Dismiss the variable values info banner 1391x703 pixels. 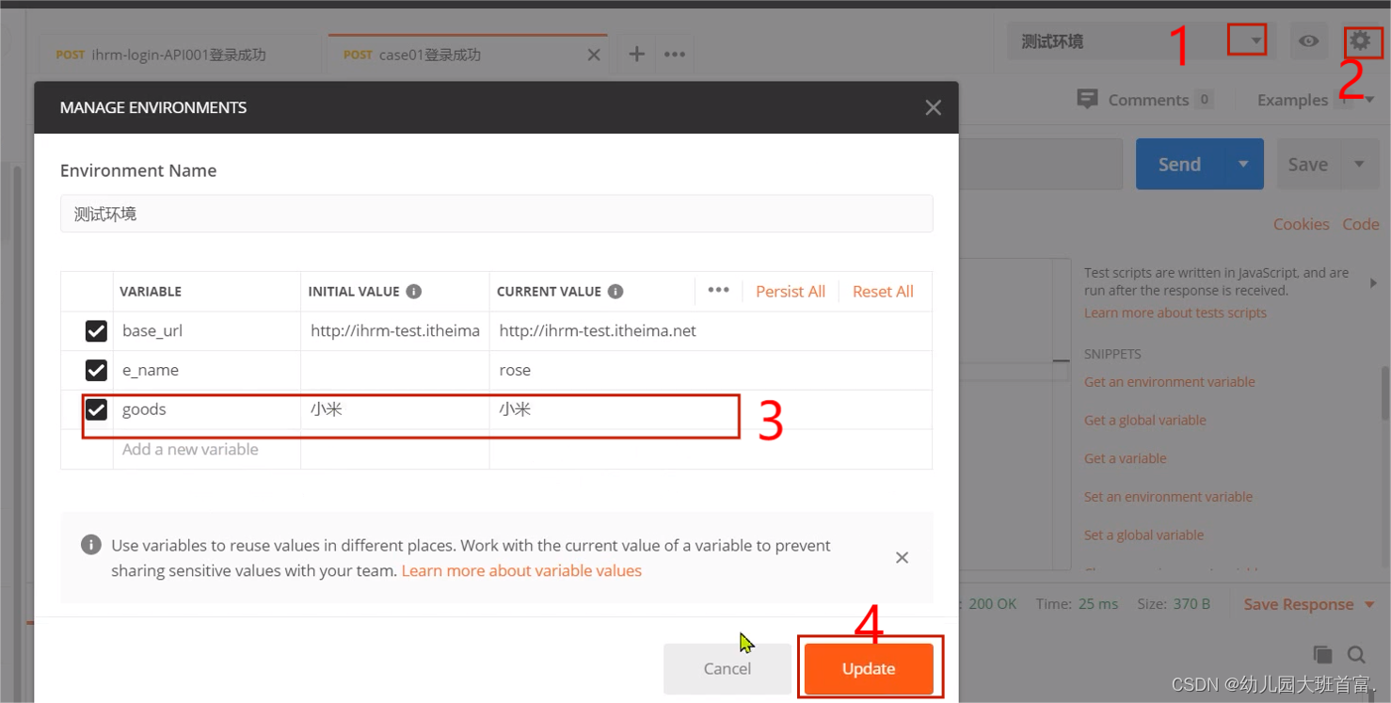coord(902,558)
